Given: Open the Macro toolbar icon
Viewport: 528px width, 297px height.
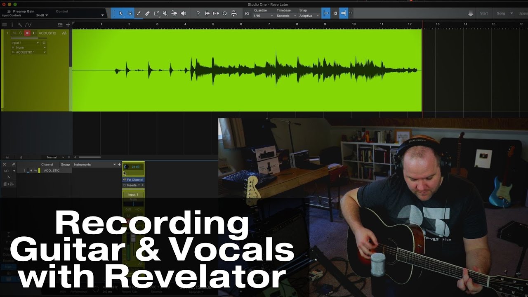Looking at the screenshot, I should [x=234, y=13].
